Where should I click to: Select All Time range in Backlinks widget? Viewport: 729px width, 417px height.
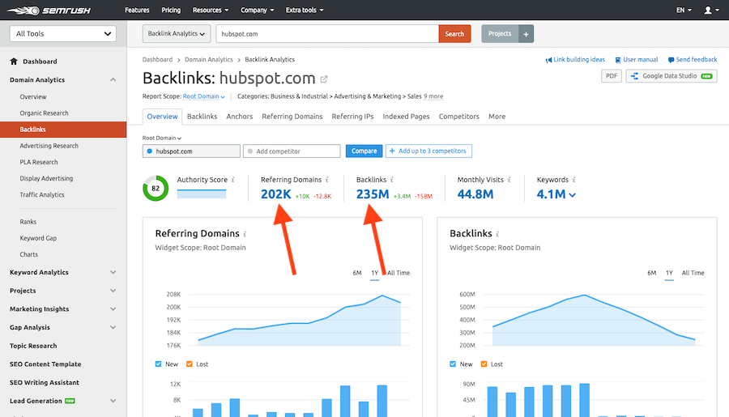click(693, 273)
